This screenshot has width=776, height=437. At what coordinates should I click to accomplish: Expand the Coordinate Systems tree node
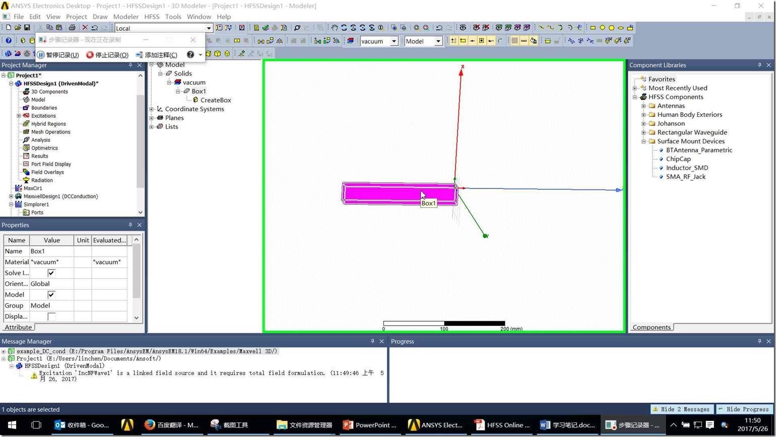(152, 109)
